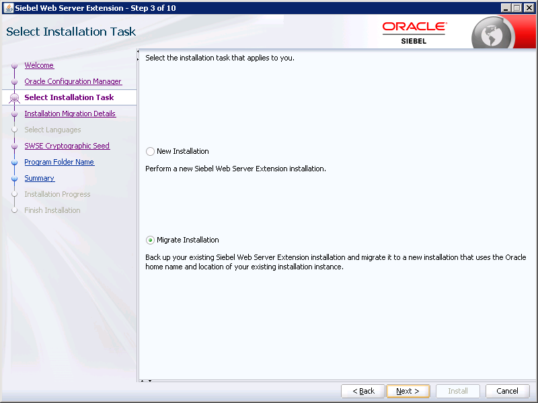The height and width of the screenshot is (403, 538).
Task: Select the New Installation radio button
Action: 150,152
